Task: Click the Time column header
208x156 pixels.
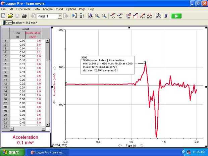Action: [17, 35]
